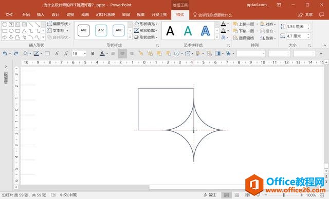Image resolution: width=329 pixels, height=199 pixels.
Task: Apply the blue outlined A WordArt style
Action: pyautogui.click(x=205, y=31)
